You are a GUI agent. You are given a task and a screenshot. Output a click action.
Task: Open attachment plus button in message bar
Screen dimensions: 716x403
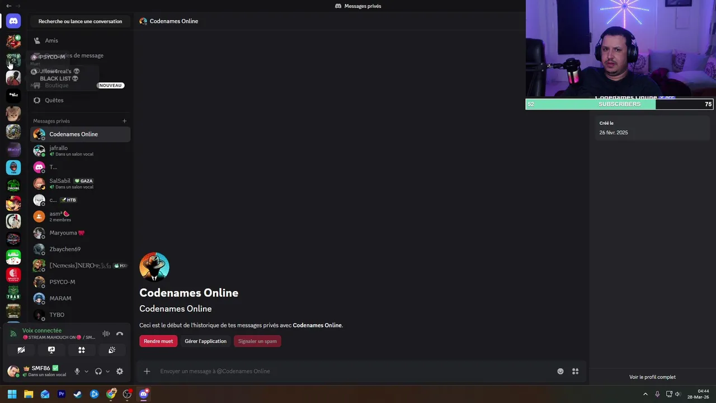coord(147,371)
